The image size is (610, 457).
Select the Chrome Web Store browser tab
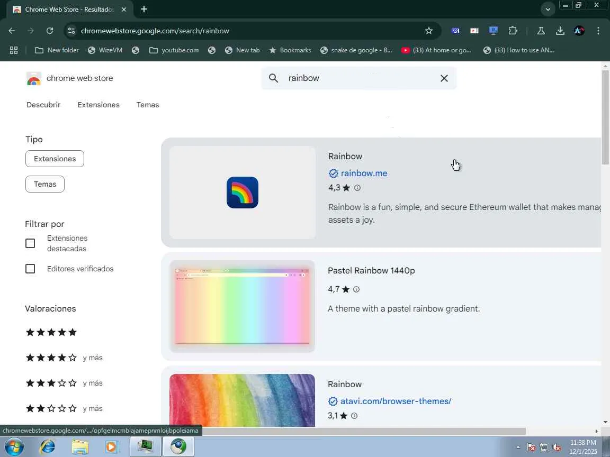(x=70, y=10)
